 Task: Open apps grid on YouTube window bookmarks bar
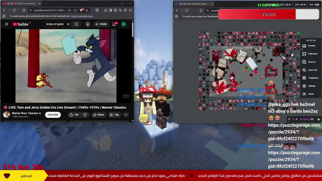[x=4, y=16]
